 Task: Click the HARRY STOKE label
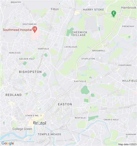tap(93, 10)
